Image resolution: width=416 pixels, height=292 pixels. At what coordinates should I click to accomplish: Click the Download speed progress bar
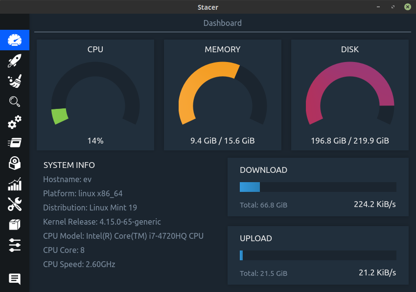[318, 187]
